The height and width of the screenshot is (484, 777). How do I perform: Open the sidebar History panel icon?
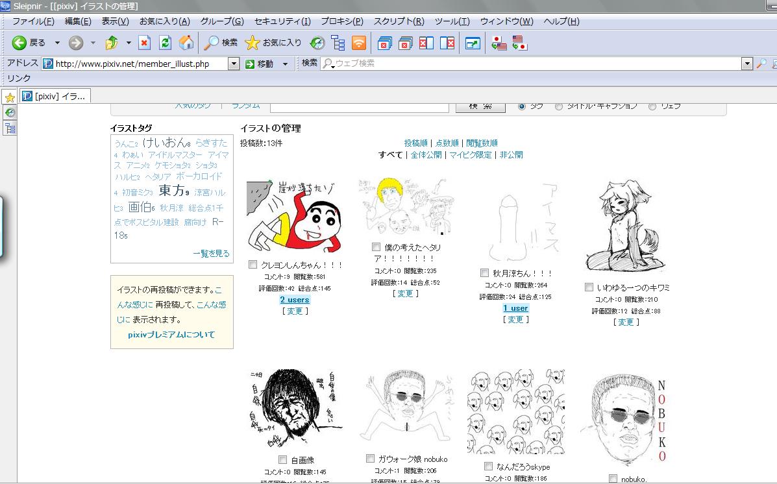[10, 113]
